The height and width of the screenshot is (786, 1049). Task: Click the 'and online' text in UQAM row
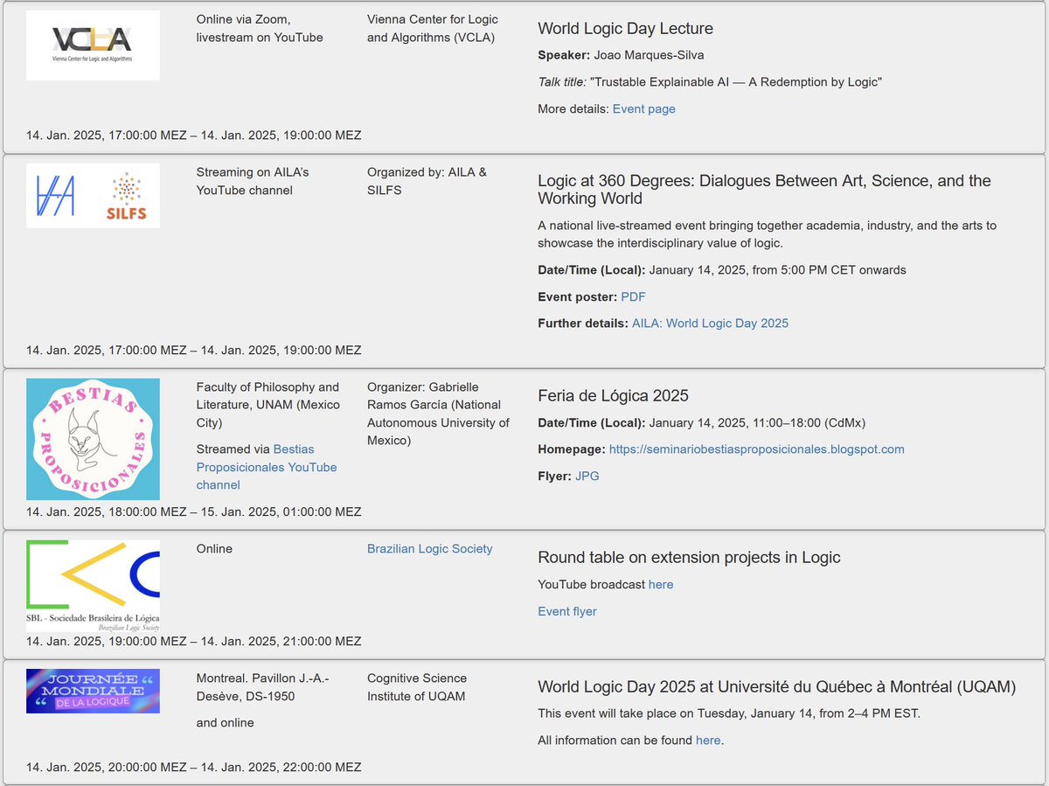point(226,723)
